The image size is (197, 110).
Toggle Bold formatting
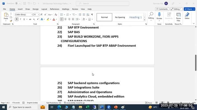[x=17, y=19]
